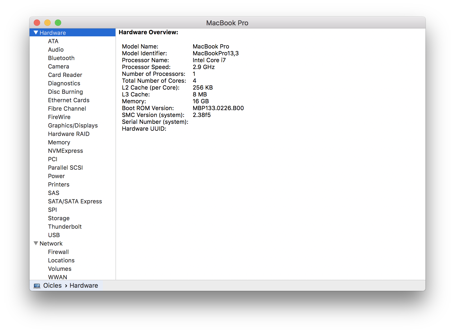The height and width of the screenshot is (333, 455).
Task: Open the Thunderbolt section
Action: coord(65,227)
